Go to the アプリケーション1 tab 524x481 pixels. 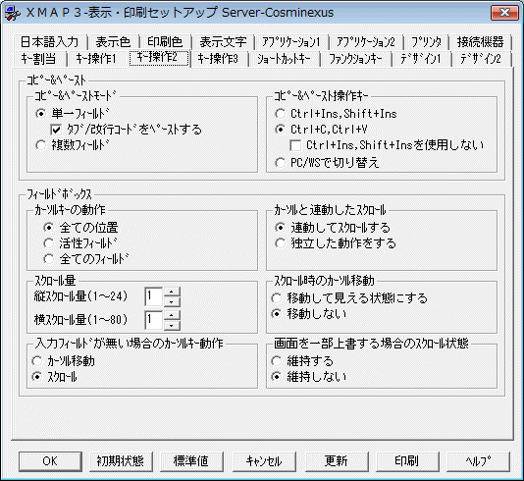pyautogui.click(x=291, y=42)
